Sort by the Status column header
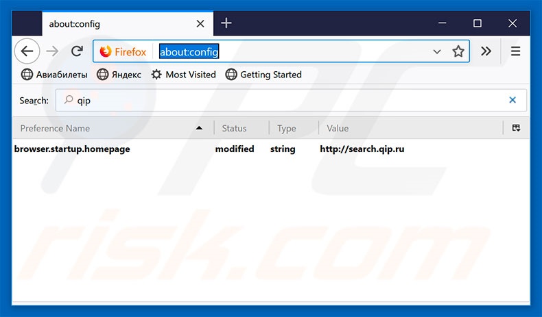 pyautogui.click(x=241, y=128)
